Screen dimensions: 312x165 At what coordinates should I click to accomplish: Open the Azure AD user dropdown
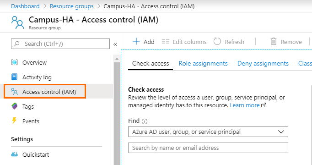(x=208, y=132)
